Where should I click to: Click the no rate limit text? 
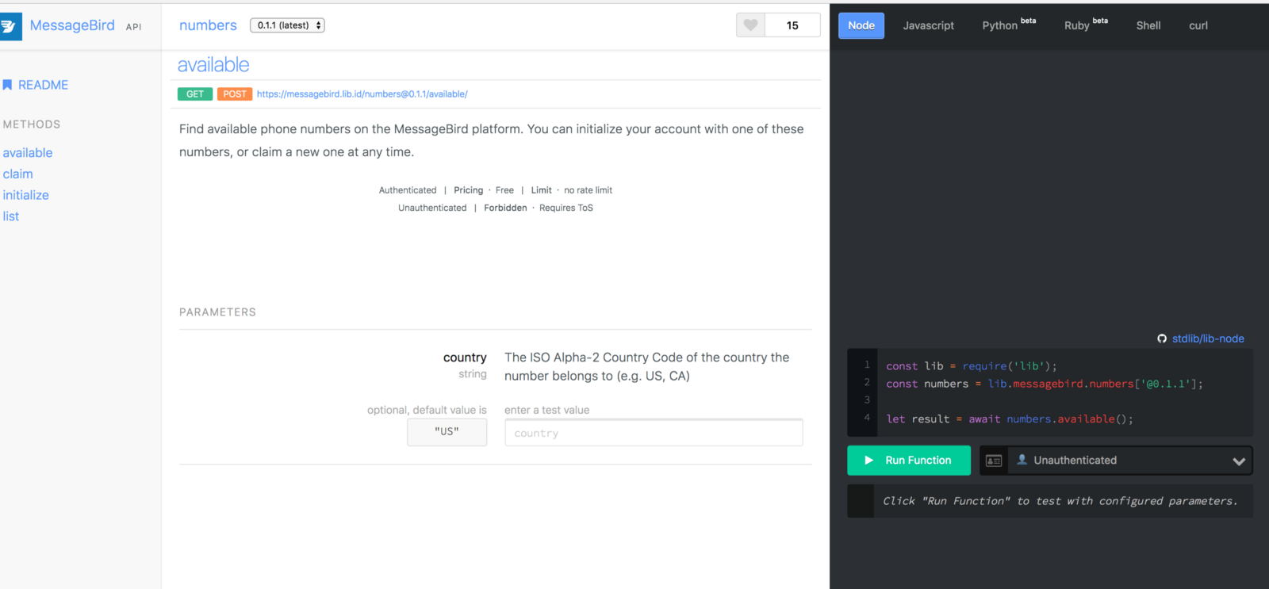pyautogui.click(x=588, y=190)
